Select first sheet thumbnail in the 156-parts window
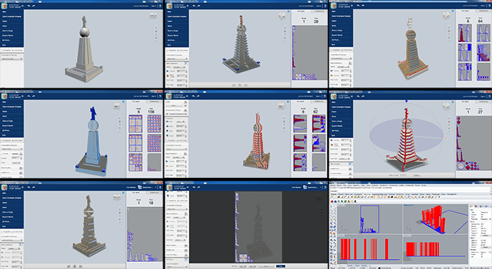492x269 pixels. click(135, 124)
